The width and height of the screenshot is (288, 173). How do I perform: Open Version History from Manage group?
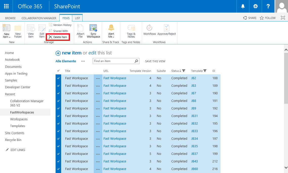60,25
